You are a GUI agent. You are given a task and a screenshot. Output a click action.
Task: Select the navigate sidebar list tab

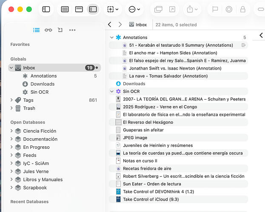click(37, 30)
